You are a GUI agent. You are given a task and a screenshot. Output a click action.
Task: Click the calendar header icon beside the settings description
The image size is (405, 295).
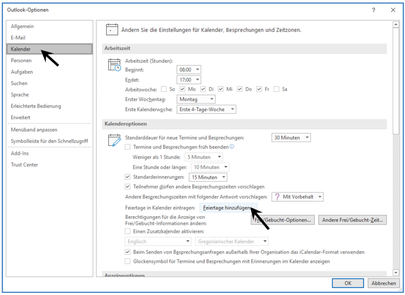[x=112, y=29]
